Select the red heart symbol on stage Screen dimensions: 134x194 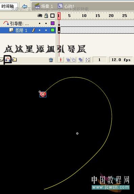pos(43,94)
